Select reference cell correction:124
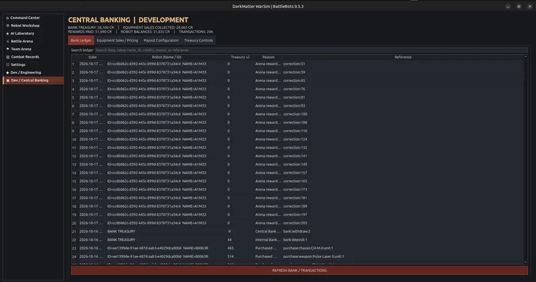 pos(295,139)
